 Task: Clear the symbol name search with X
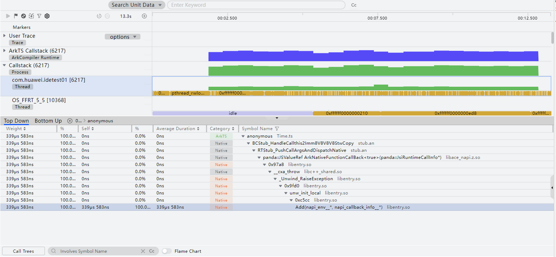[x=143, y=251]
